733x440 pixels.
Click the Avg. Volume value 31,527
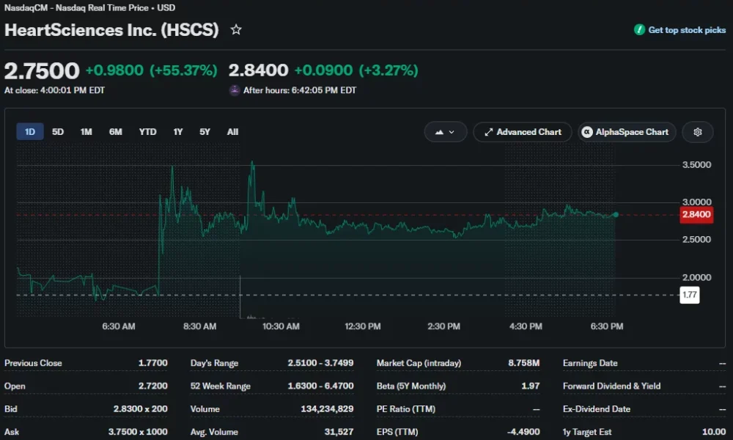(x=339, y=432)
